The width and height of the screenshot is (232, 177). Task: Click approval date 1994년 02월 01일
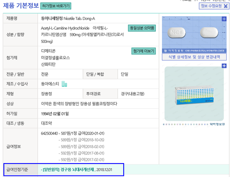[x=55, y=114]
